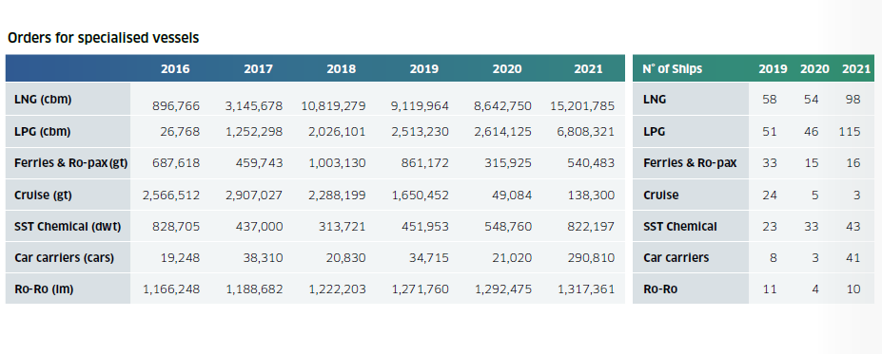The height and width of the screenshot is (354, 882).
Task: Select the LPG 2018 value 2,026,101
Action: coord(337,132)
